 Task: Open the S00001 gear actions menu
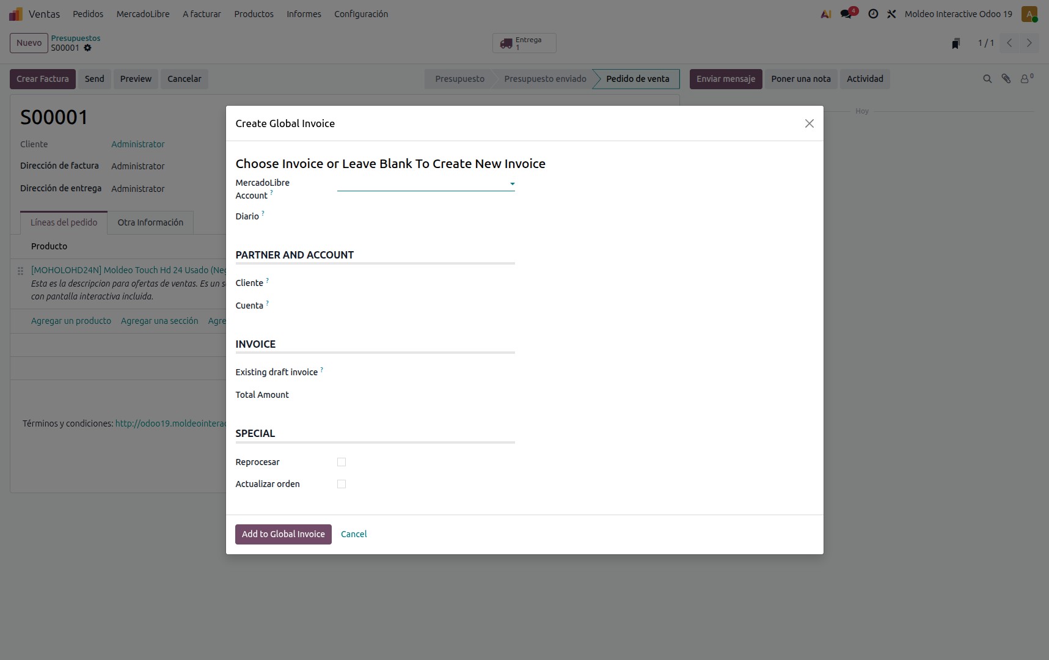[x=87, y=48]
